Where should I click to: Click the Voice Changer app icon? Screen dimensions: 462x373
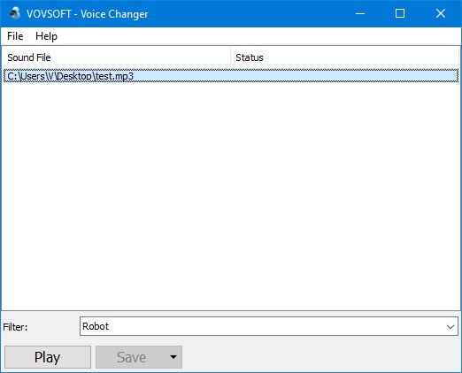[15, 13]
